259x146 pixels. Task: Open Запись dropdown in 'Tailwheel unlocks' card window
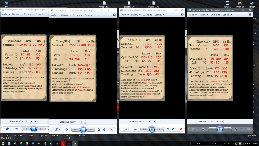coord(90,15)
